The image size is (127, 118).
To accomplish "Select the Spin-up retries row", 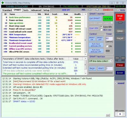I will point(43,23).
